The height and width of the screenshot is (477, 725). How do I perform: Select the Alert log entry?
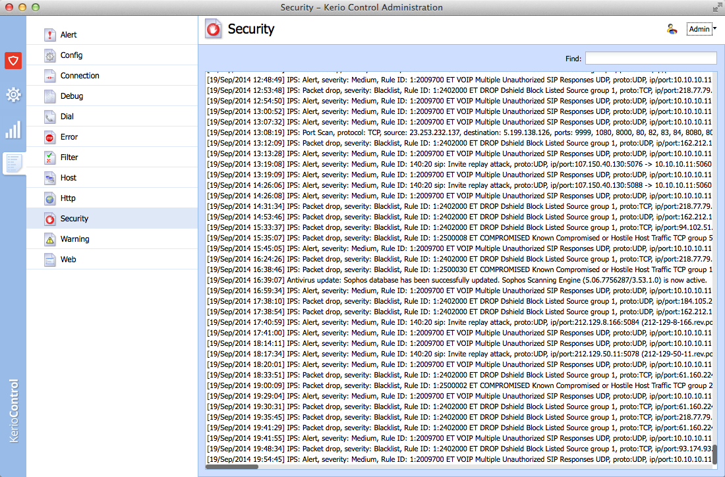pyautogui.click(x=112, y=35)
